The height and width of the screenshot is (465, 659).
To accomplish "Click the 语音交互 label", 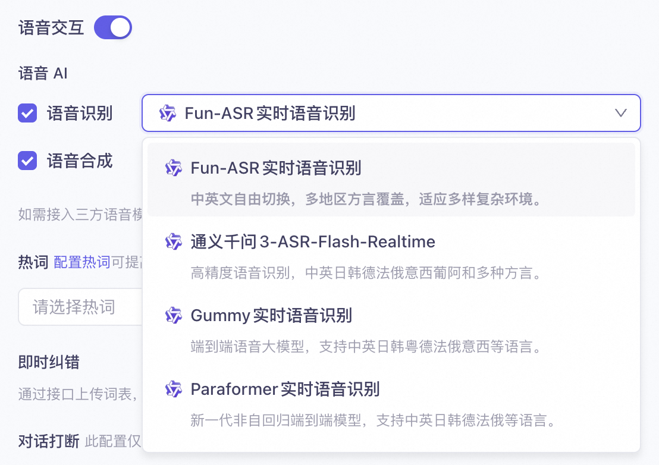I will point(51,28).
